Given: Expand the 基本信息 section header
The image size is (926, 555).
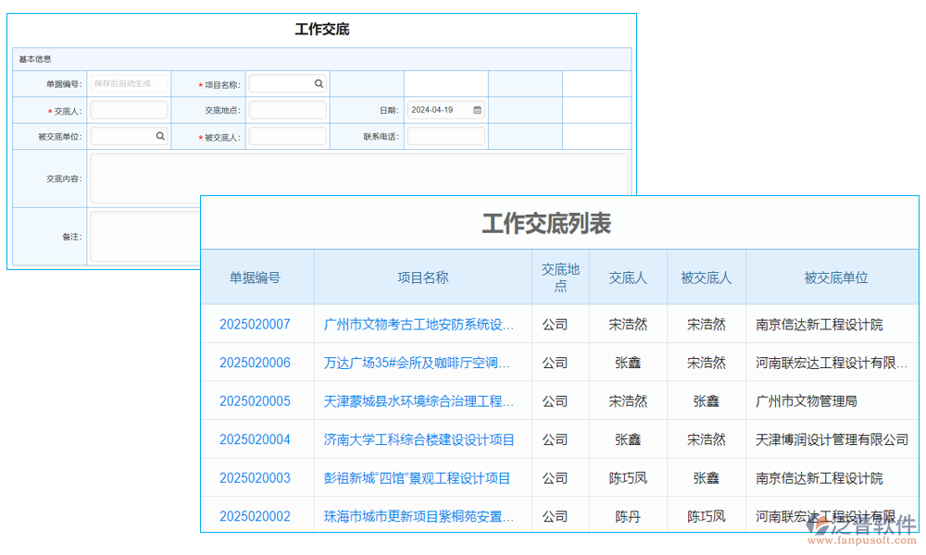Looking at the screenshot, I should click(x=34, y=58).
